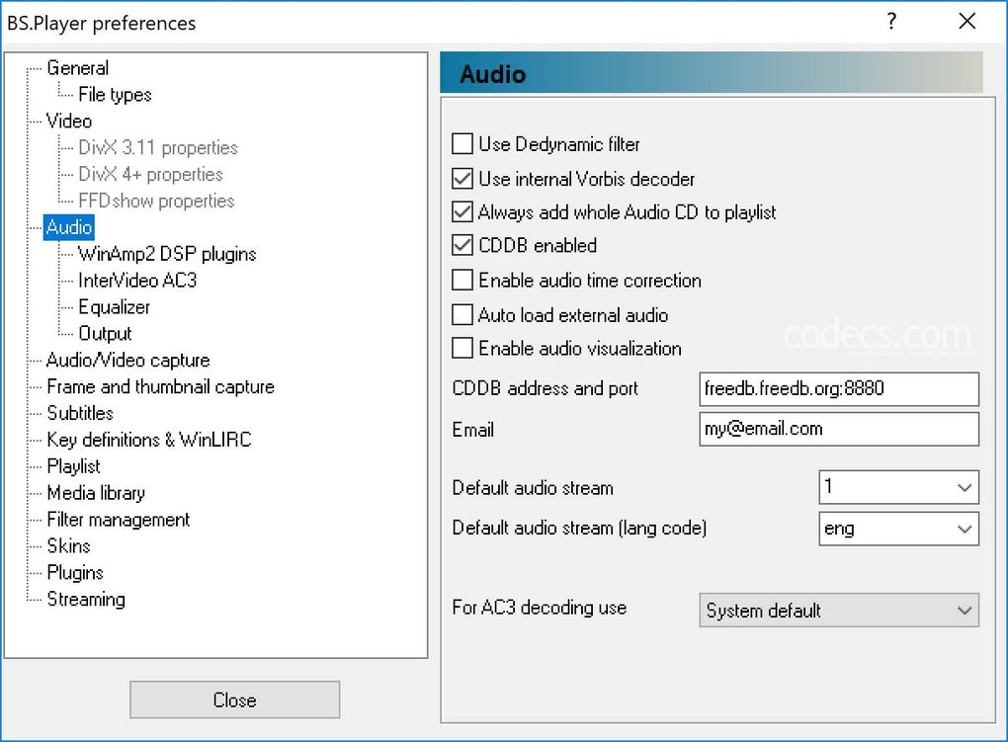The image size is (1008, 742).
Task: Disable the CDDB enabled checkbox
Action: pyautogui.click(x=462, y=245)
